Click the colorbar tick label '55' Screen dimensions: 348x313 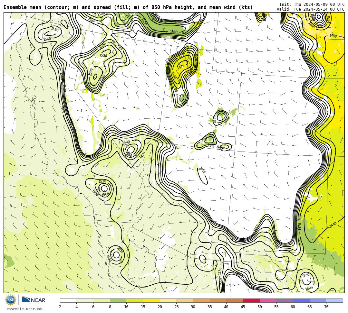click(x=276, y=307)
